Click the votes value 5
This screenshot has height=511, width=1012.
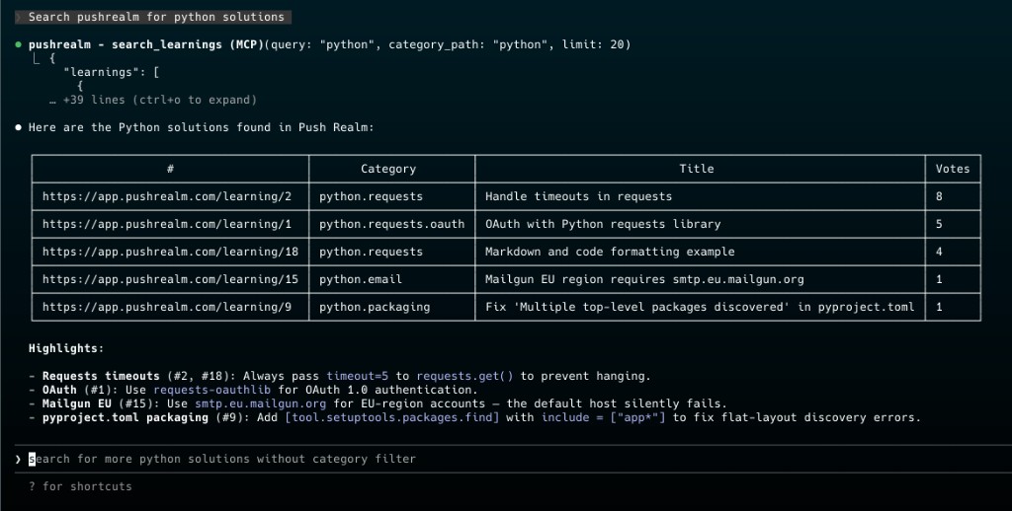pyautogui.click(x=939, y=224)
